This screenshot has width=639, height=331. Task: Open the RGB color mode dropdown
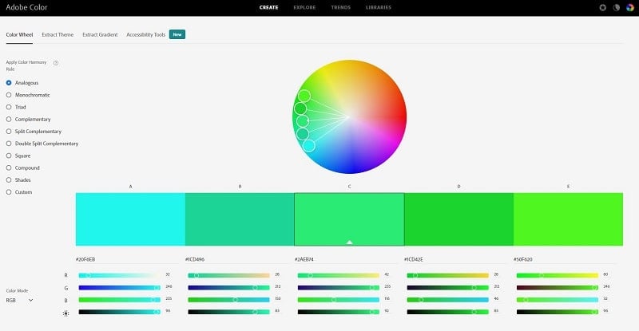pos(19,301)
